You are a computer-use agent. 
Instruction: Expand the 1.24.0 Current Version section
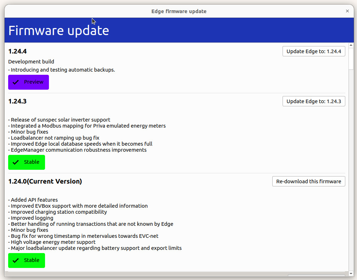coord(45,181)
